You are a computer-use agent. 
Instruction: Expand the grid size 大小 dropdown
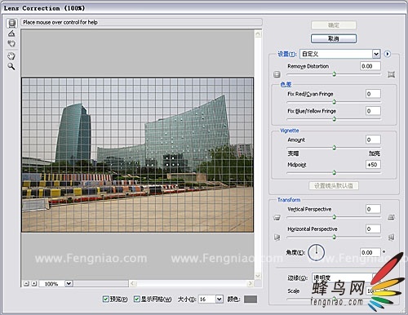[220, 299]
